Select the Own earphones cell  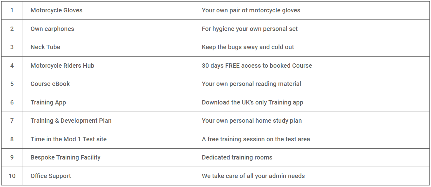pos(108,29)
